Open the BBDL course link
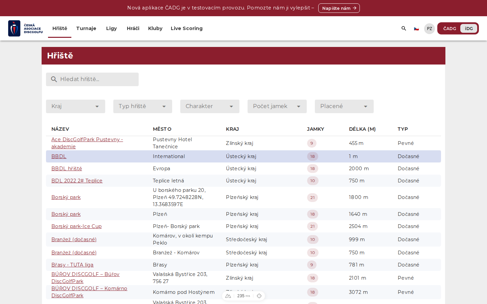This screenshot has height=304, width=487. pyautogui.click(x=59, y=156)
